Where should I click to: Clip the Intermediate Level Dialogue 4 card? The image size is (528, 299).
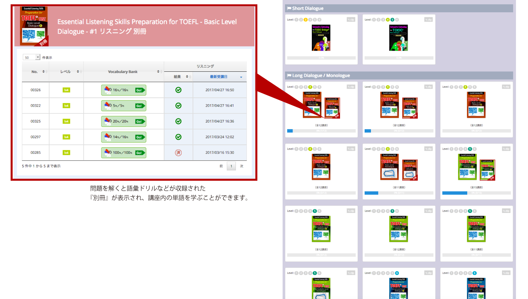point(506,211)
